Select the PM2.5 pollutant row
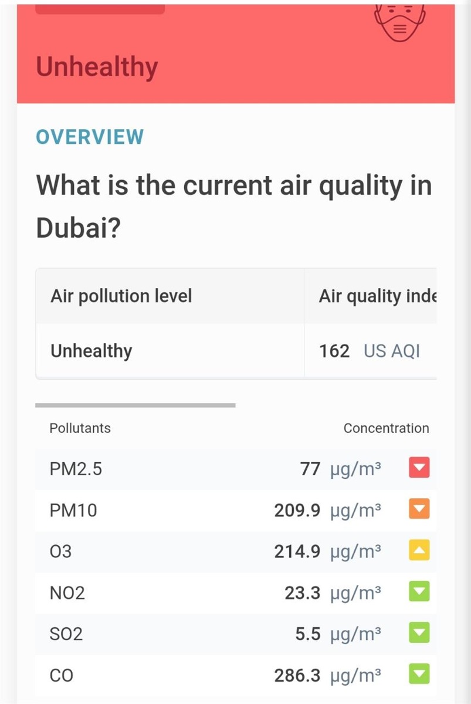Screen dimensions: 471x704 coord(236,469)
